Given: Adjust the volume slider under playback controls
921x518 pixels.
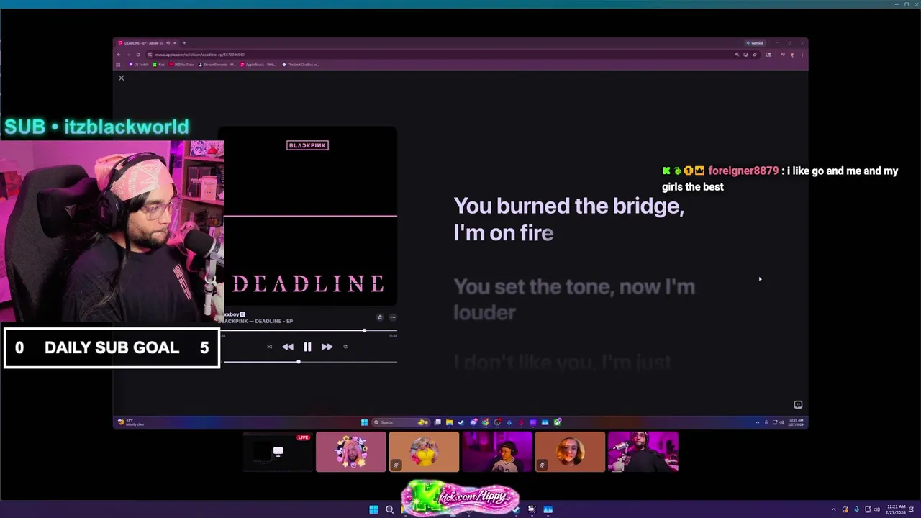Looking at the screenshot, I should tap(310, 362).
